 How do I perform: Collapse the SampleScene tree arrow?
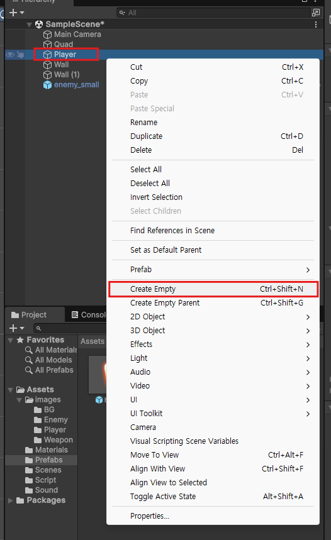point(30,25)
